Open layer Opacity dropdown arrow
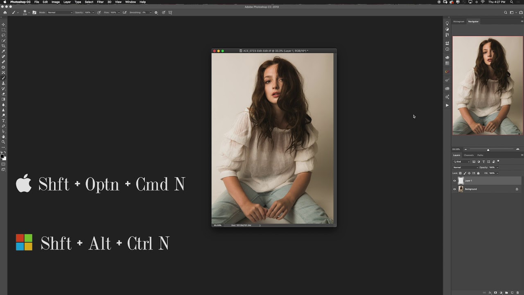This screenshot has width=524, height=295. 497,168
